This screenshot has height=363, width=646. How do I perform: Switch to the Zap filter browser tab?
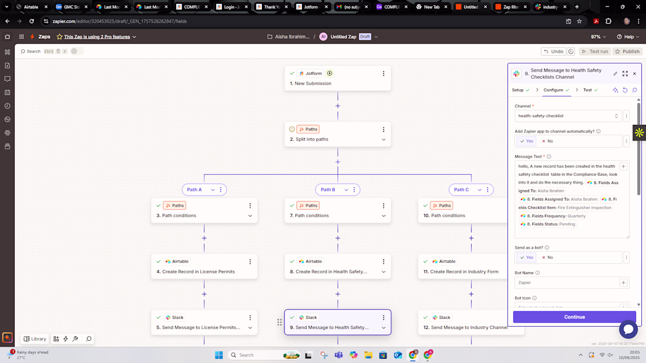coord(511,7)
